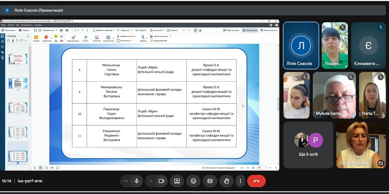Toggle the hand pan mode in FineReader

(x=200, y=30)
